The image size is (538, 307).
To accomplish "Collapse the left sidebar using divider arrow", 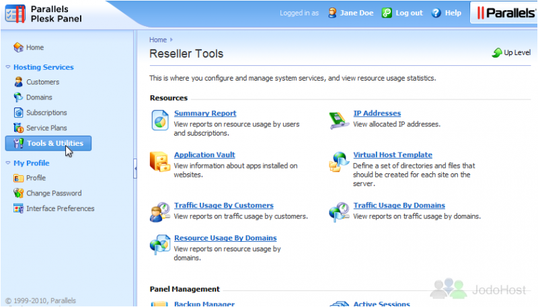I will (135, 169).
